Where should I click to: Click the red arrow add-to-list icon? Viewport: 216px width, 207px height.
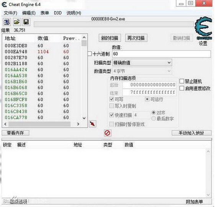click(92, 124)
